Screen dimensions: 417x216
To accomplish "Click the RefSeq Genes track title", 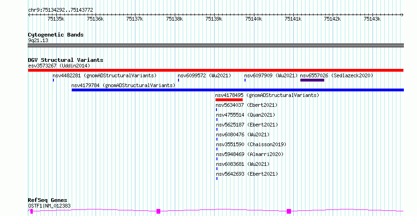I will click(x=47, y=201).
